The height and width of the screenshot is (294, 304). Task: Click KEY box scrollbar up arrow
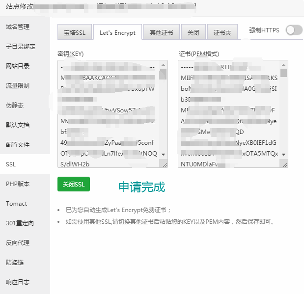pyautogui.click(x=163, y=65)
